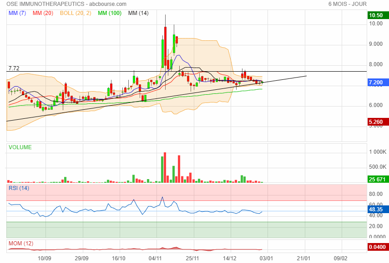This screenshot has width=389, height=263.
Task: Click the tallest red volume bar
Action: pyautogui.click(x=165, y=168)
